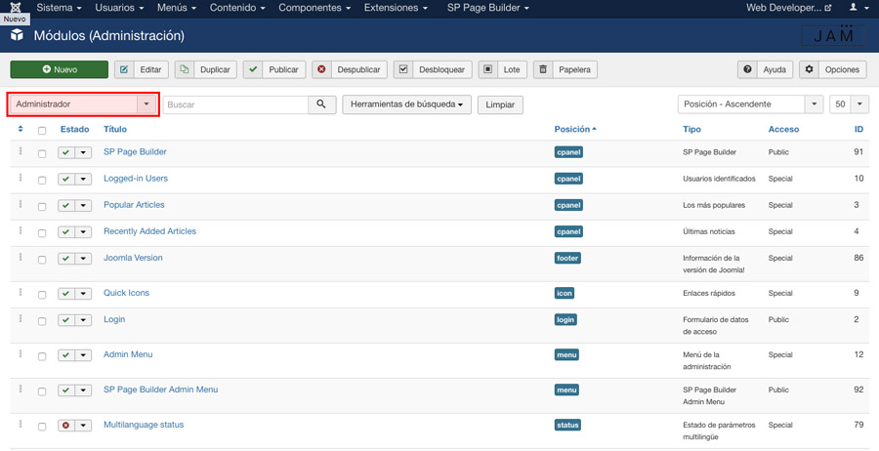Image resolution: width=879 pixels, height=451 pixels.
Task: Select checkbox for Logged-in Users row
Action: 42,180
